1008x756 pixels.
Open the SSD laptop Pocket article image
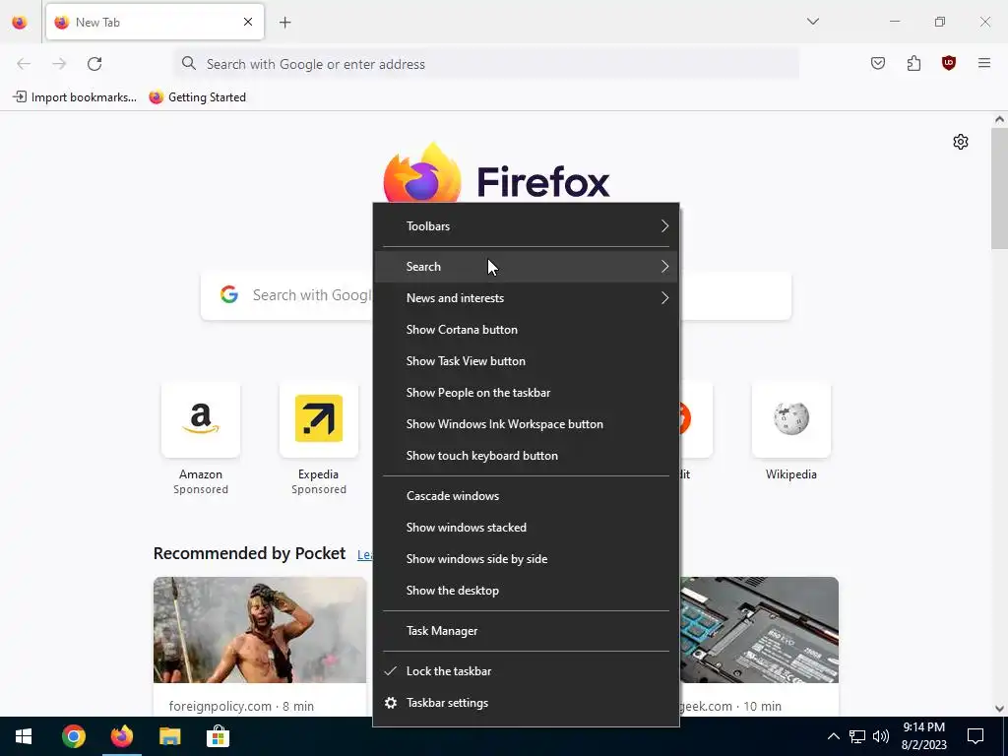point(759,630)
